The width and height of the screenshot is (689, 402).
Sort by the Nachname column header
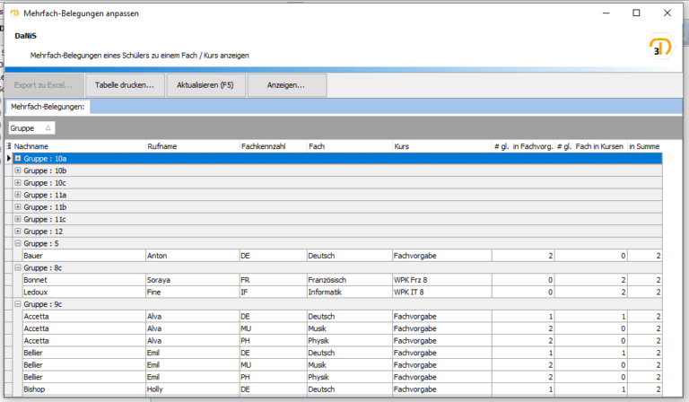pyautogui.click(x=79, y=145)
